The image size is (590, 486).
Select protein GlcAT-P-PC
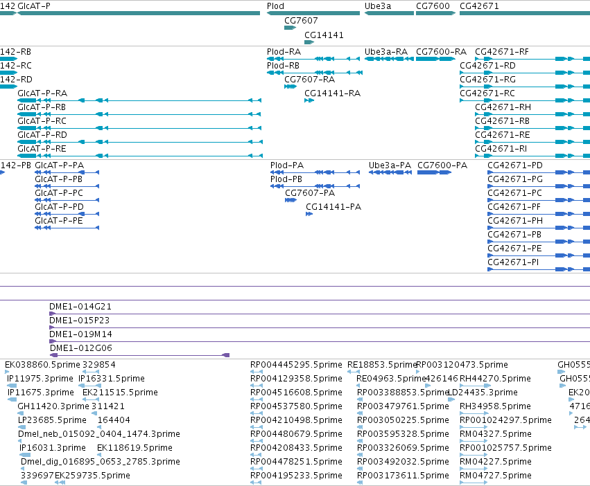click(59, 193)
